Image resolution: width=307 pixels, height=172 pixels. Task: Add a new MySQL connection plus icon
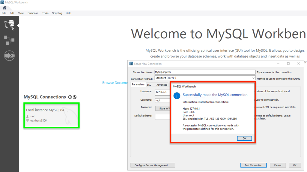pos(70,97)
